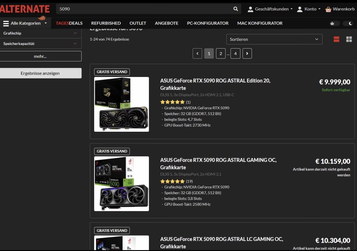Screen dimensions: 357x251
Task: Go to the previous results page arrow
Action: (197, 54)
